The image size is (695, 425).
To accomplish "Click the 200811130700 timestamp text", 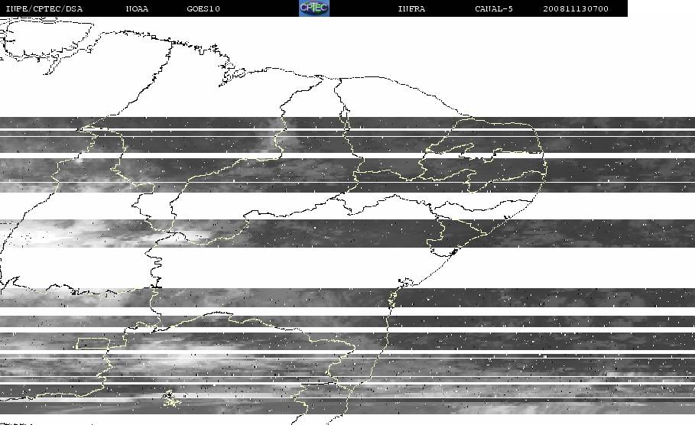I will click(576, 8).
